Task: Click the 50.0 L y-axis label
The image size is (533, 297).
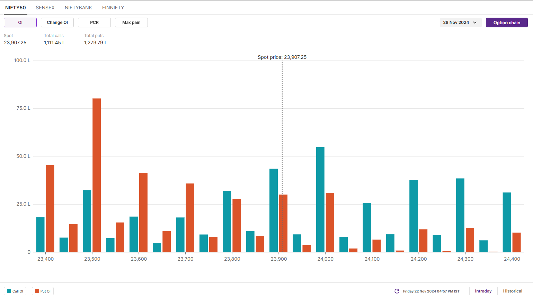Action: [23, 156]
